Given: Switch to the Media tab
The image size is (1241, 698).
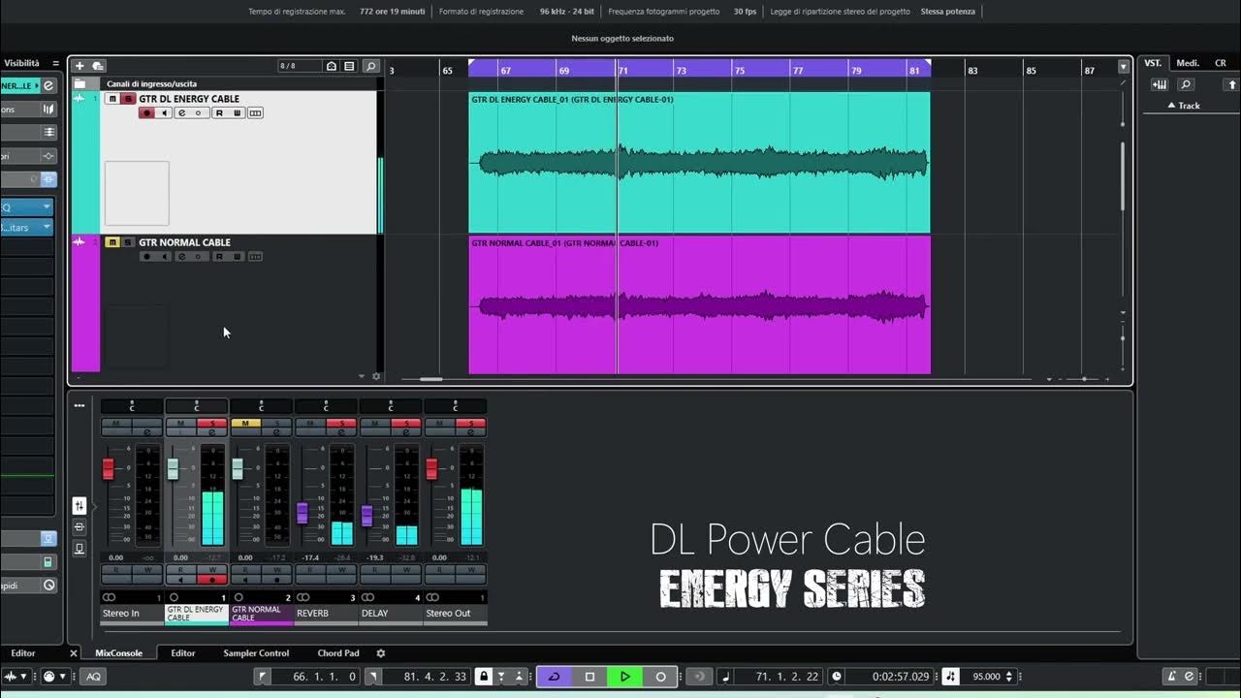Looking at the screenshot, I should (x=1188, y=63).
